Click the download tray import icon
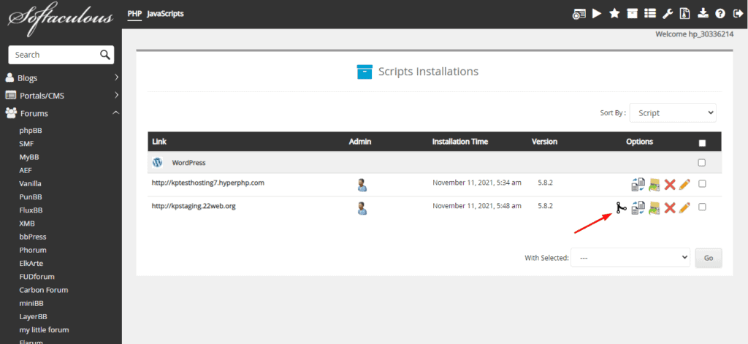748x344 pixels. pos(703,14)
